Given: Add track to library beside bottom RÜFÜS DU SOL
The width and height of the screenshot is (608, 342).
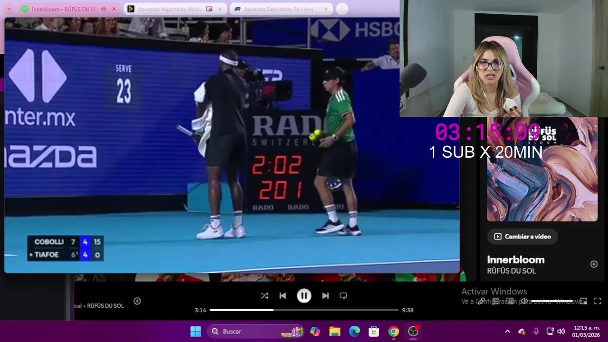Looking at the screenshot, I should tap(137, 301).
